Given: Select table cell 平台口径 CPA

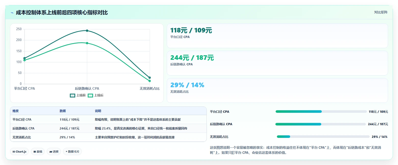Looking at the screenshot, I should (22, 119).
